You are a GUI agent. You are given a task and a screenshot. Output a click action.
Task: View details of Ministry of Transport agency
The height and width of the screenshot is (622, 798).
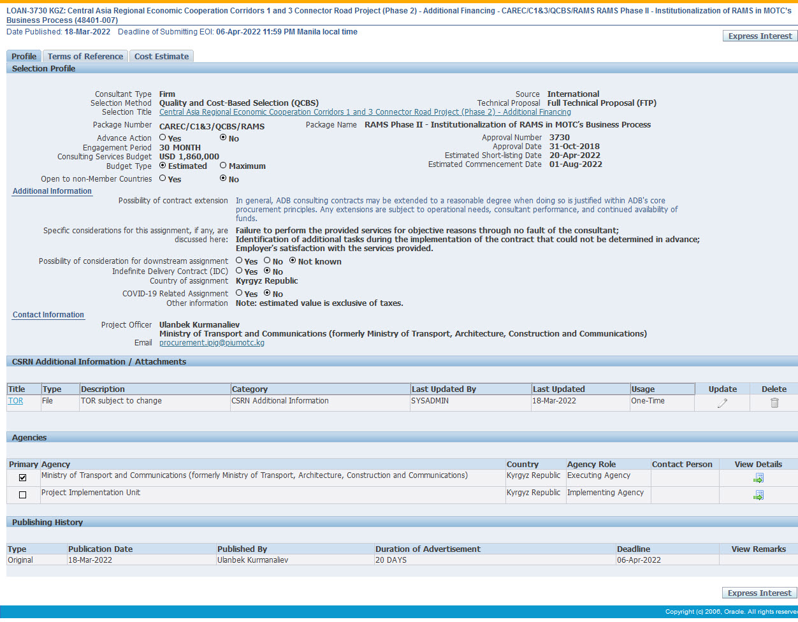pyautogui.click(x=758, y=478)
